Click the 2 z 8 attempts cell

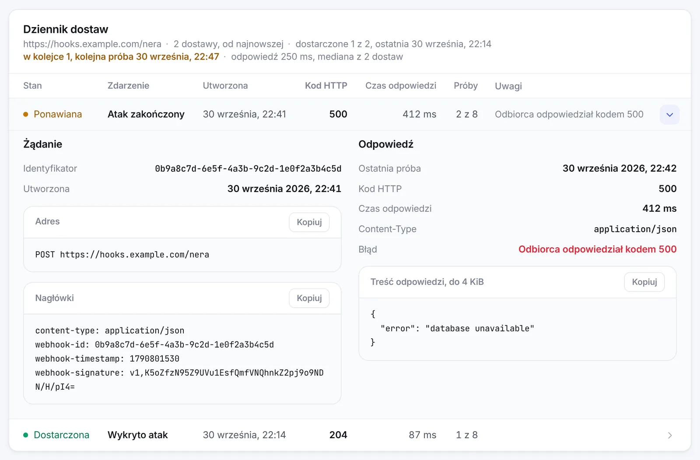tap(467, 114)
